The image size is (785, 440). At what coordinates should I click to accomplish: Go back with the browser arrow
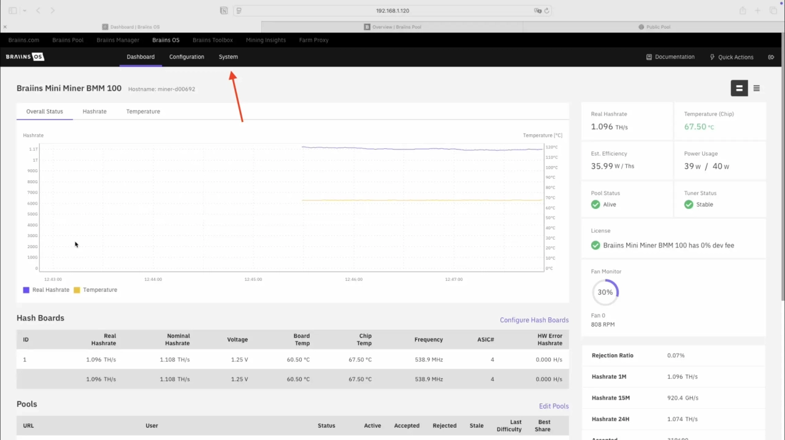pyautogui.click(x=38, y=10)
